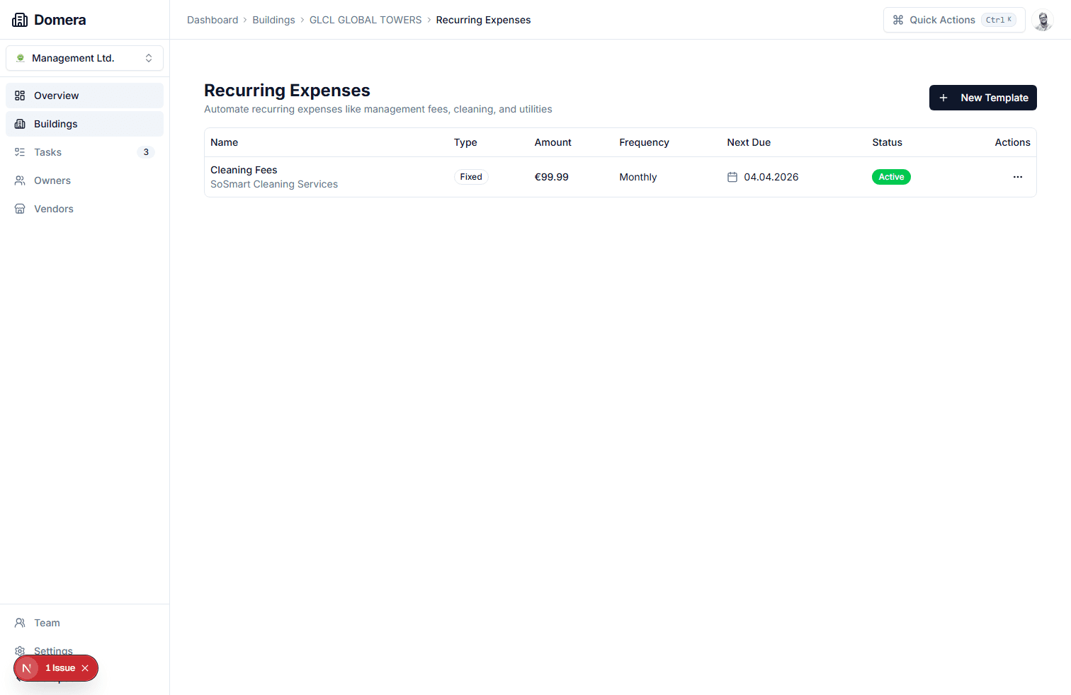This screenshot has height=695, width=1071.
Task: Open the Management Ltd. organization switcher
Action: pyautogui.click(x=84, y=57)
